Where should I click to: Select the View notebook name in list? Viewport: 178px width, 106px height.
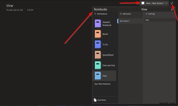coord(105,76)
